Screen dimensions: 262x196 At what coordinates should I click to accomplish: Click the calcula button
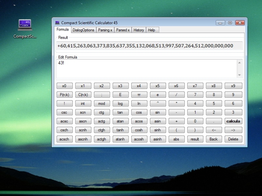click(x=233, y=121)
